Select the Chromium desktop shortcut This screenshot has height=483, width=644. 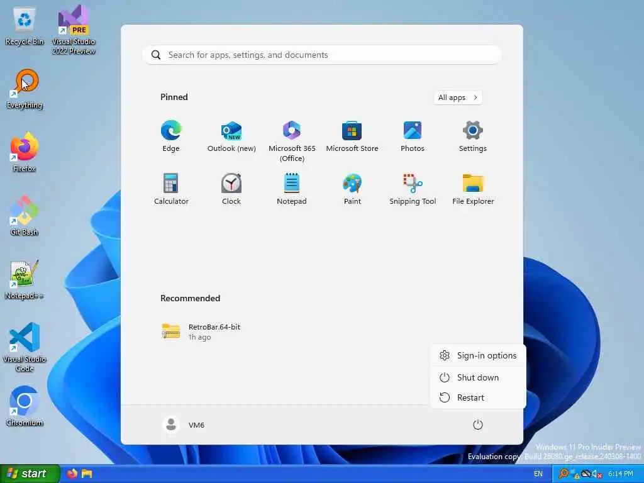coord(25,407)
